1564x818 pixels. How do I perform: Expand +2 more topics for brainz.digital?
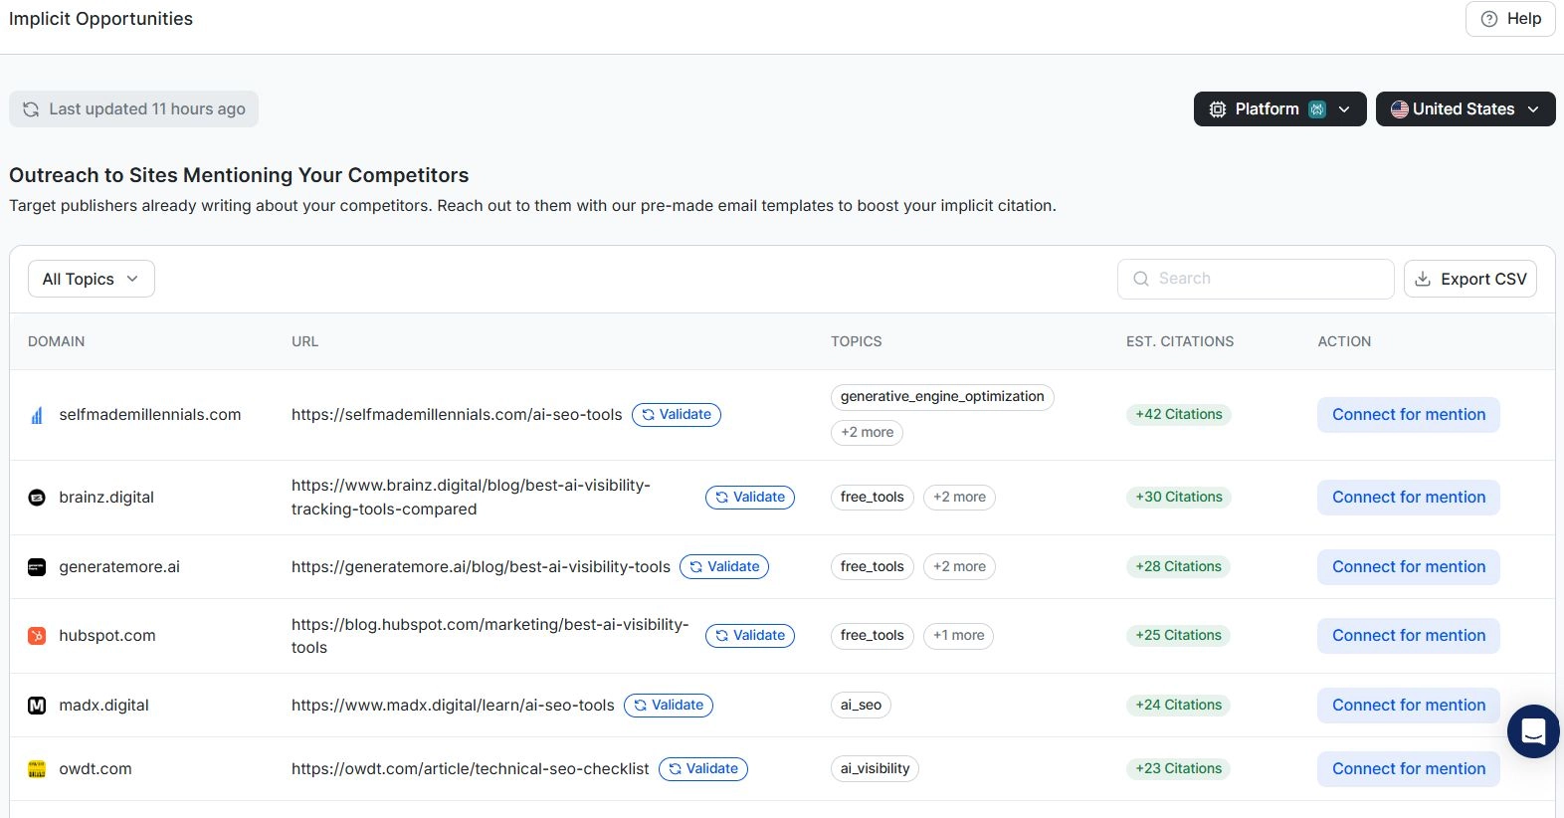(x=959, y=498)
